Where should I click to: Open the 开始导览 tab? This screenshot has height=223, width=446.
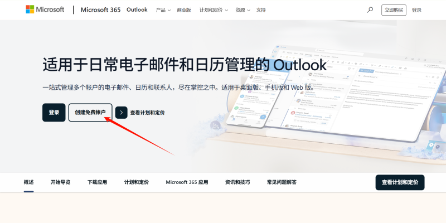[x=60, y=182]
